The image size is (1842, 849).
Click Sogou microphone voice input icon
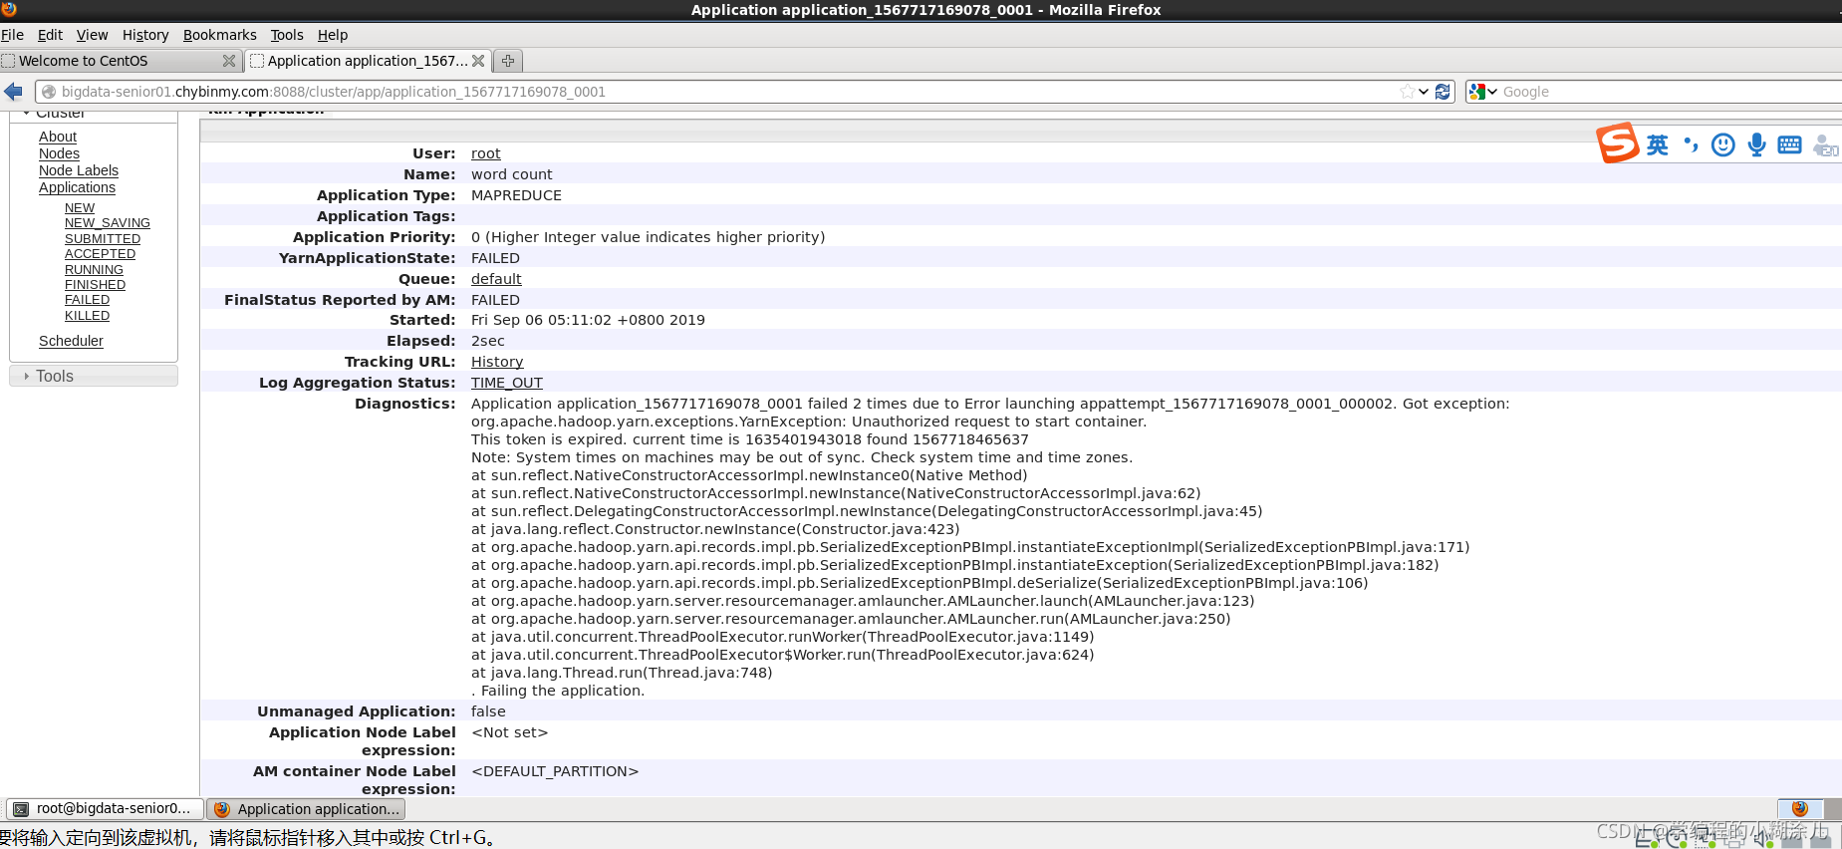tap(1757, 144)
